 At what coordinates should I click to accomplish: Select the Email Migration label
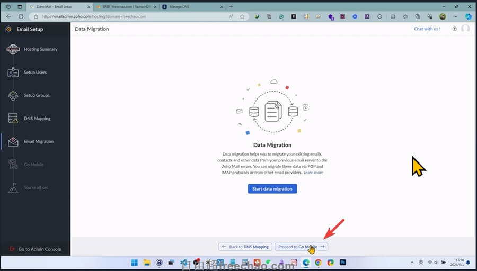[39, 141]
